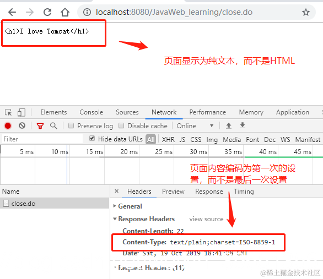Select the All request type filter

click(151, 139)
